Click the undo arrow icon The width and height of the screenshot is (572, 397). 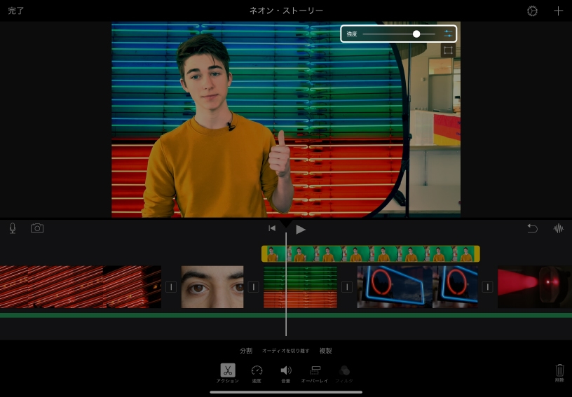tap(532, 228)
